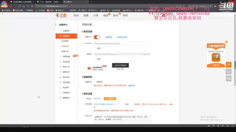Image resolution: width=236 pixels, height=132 pixels.
Task: Expand the 我的收益 sidebar chevron
Action: pyautogui.click(x=74, y=62)
